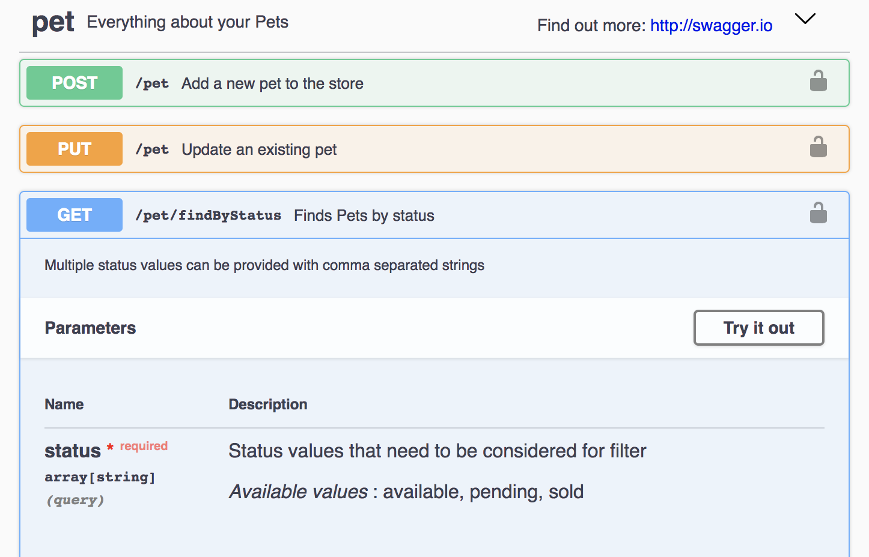The width and height of the screenshot is (869, 557).
Task: Click the Parameters heading
Action: coord(91,328)
